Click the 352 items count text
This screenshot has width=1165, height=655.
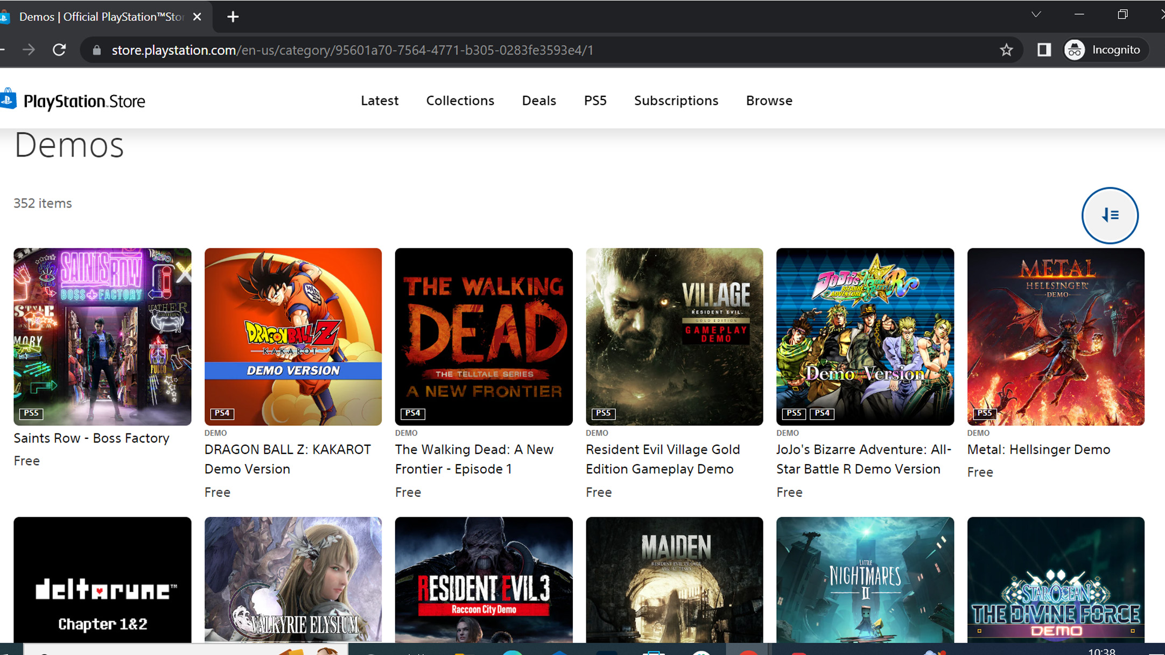[x=43, y=203]
